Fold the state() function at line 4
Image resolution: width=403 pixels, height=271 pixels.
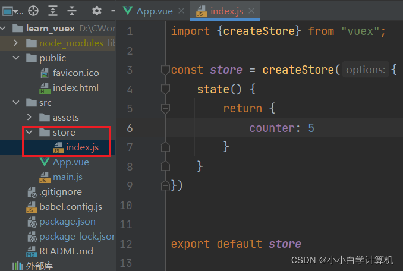[x=165, y=89]
